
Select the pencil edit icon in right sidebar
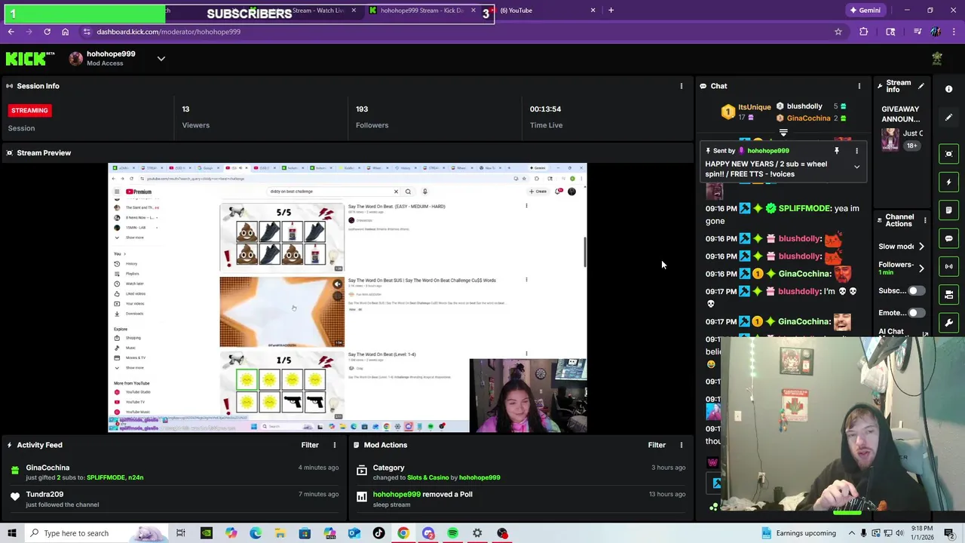[949, 117]
